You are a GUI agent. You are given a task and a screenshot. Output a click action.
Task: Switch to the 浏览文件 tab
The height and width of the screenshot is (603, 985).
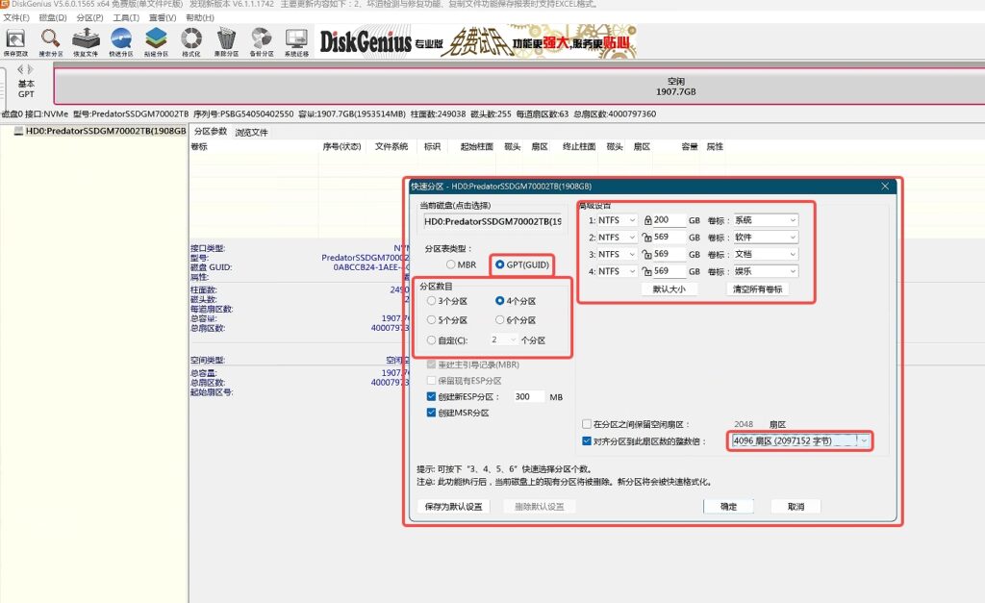coord(252,132)
